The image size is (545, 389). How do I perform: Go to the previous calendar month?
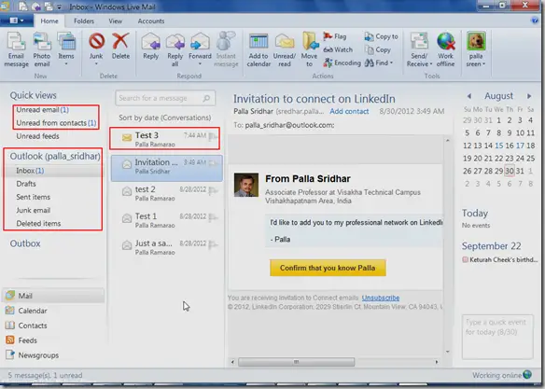pos(469,96)
